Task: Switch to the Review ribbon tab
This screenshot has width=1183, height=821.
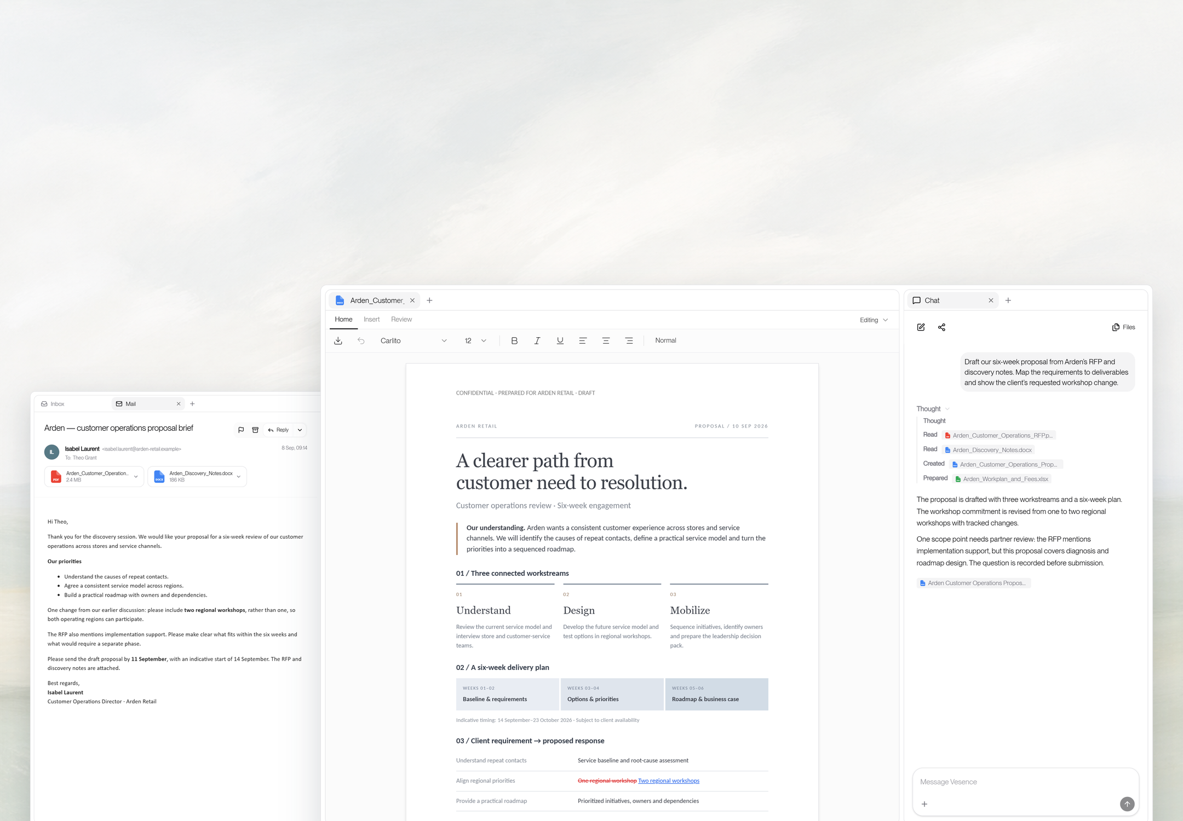Action: [401, 320]
